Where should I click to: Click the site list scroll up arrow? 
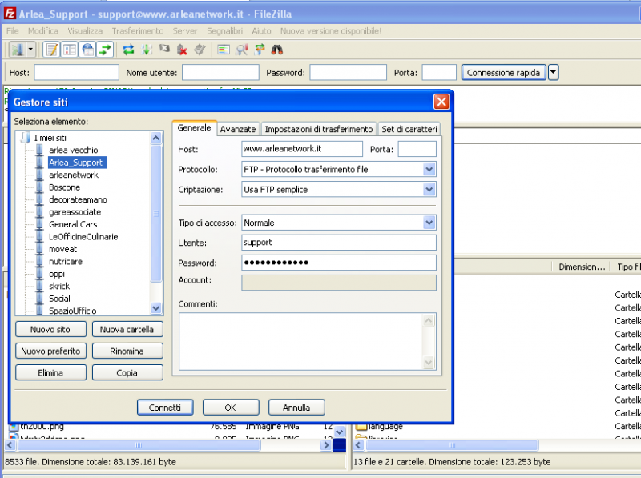coord(155,138)
